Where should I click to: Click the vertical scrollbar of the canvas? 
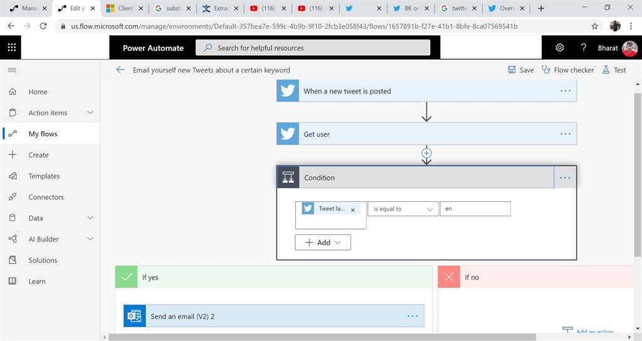(637, 174)
